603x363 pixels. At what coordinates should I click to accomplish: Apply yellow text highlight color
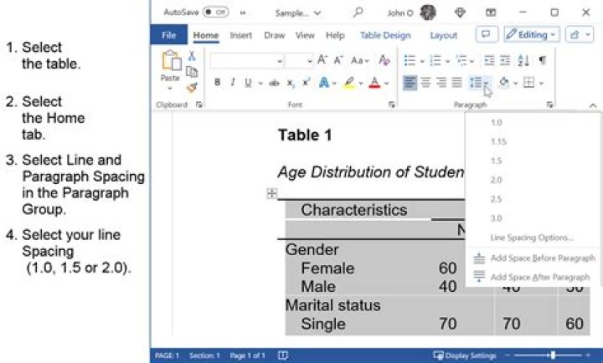pyautogui.click(x=349, y=83)
